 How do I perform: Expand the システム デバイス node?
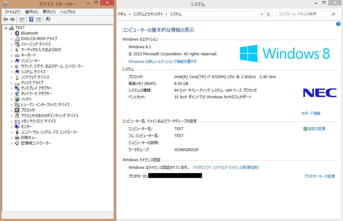[x=12, y=72]
